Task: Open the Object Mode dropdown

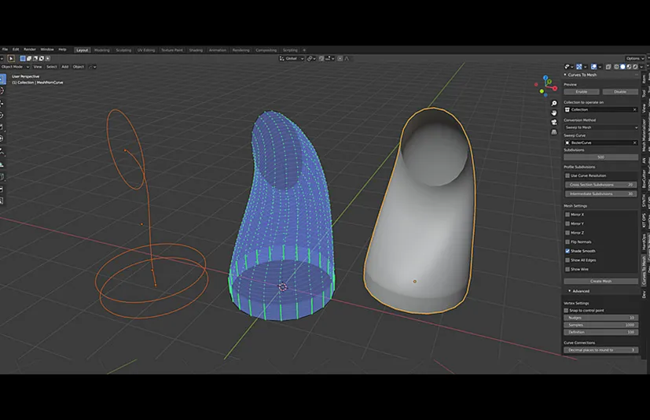Action: click(15, 67)
